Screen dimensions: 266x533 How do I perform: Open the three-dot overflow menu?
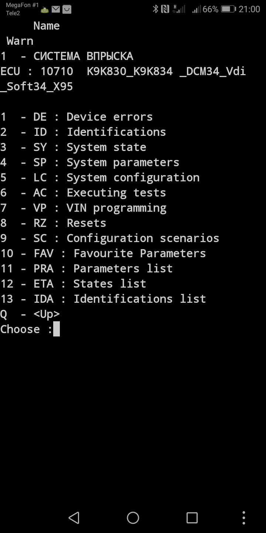(x=244, y=517)
